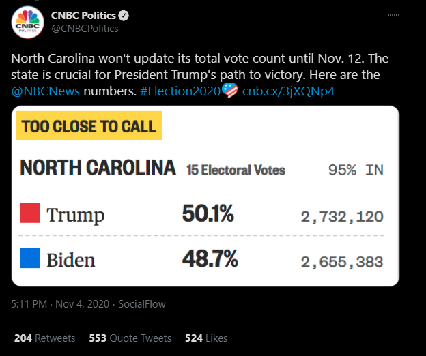Click the Biden vote count 2,655,383
This screenshot has height=356, width=426.
[342, 261]
